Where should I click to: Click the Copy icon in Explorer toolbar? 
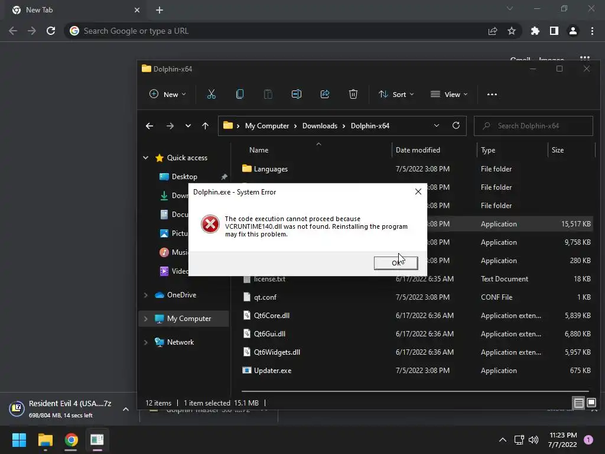click(x=240, y=94)
